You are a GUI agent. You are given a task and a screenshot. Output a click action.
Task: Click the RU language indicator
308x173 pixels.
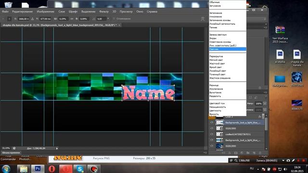point(252,169)
